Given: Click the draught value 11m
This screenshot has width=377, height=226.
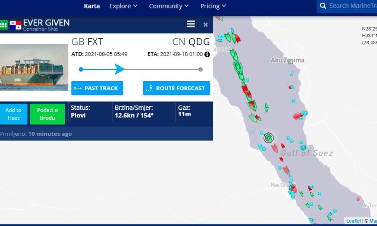Looking at the screenshot, I should tap(184, 114).
